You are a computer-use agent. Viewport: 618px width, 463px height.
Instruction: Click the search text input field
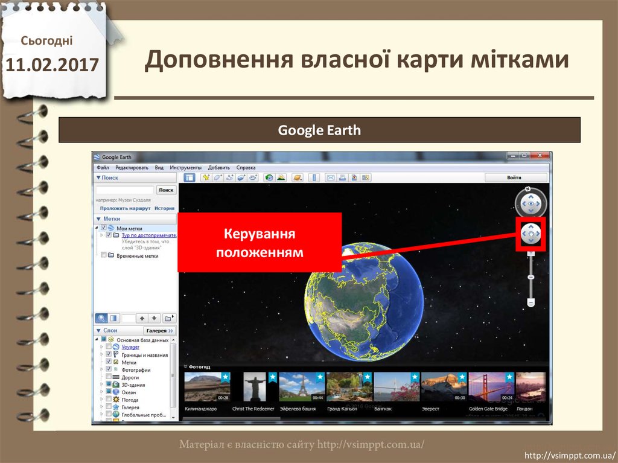pos(126,190)
